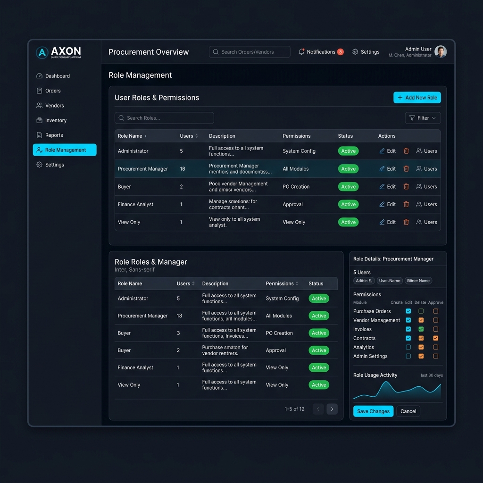
Task: Click the Admin User profile avatar
Action: coord(441,52)
